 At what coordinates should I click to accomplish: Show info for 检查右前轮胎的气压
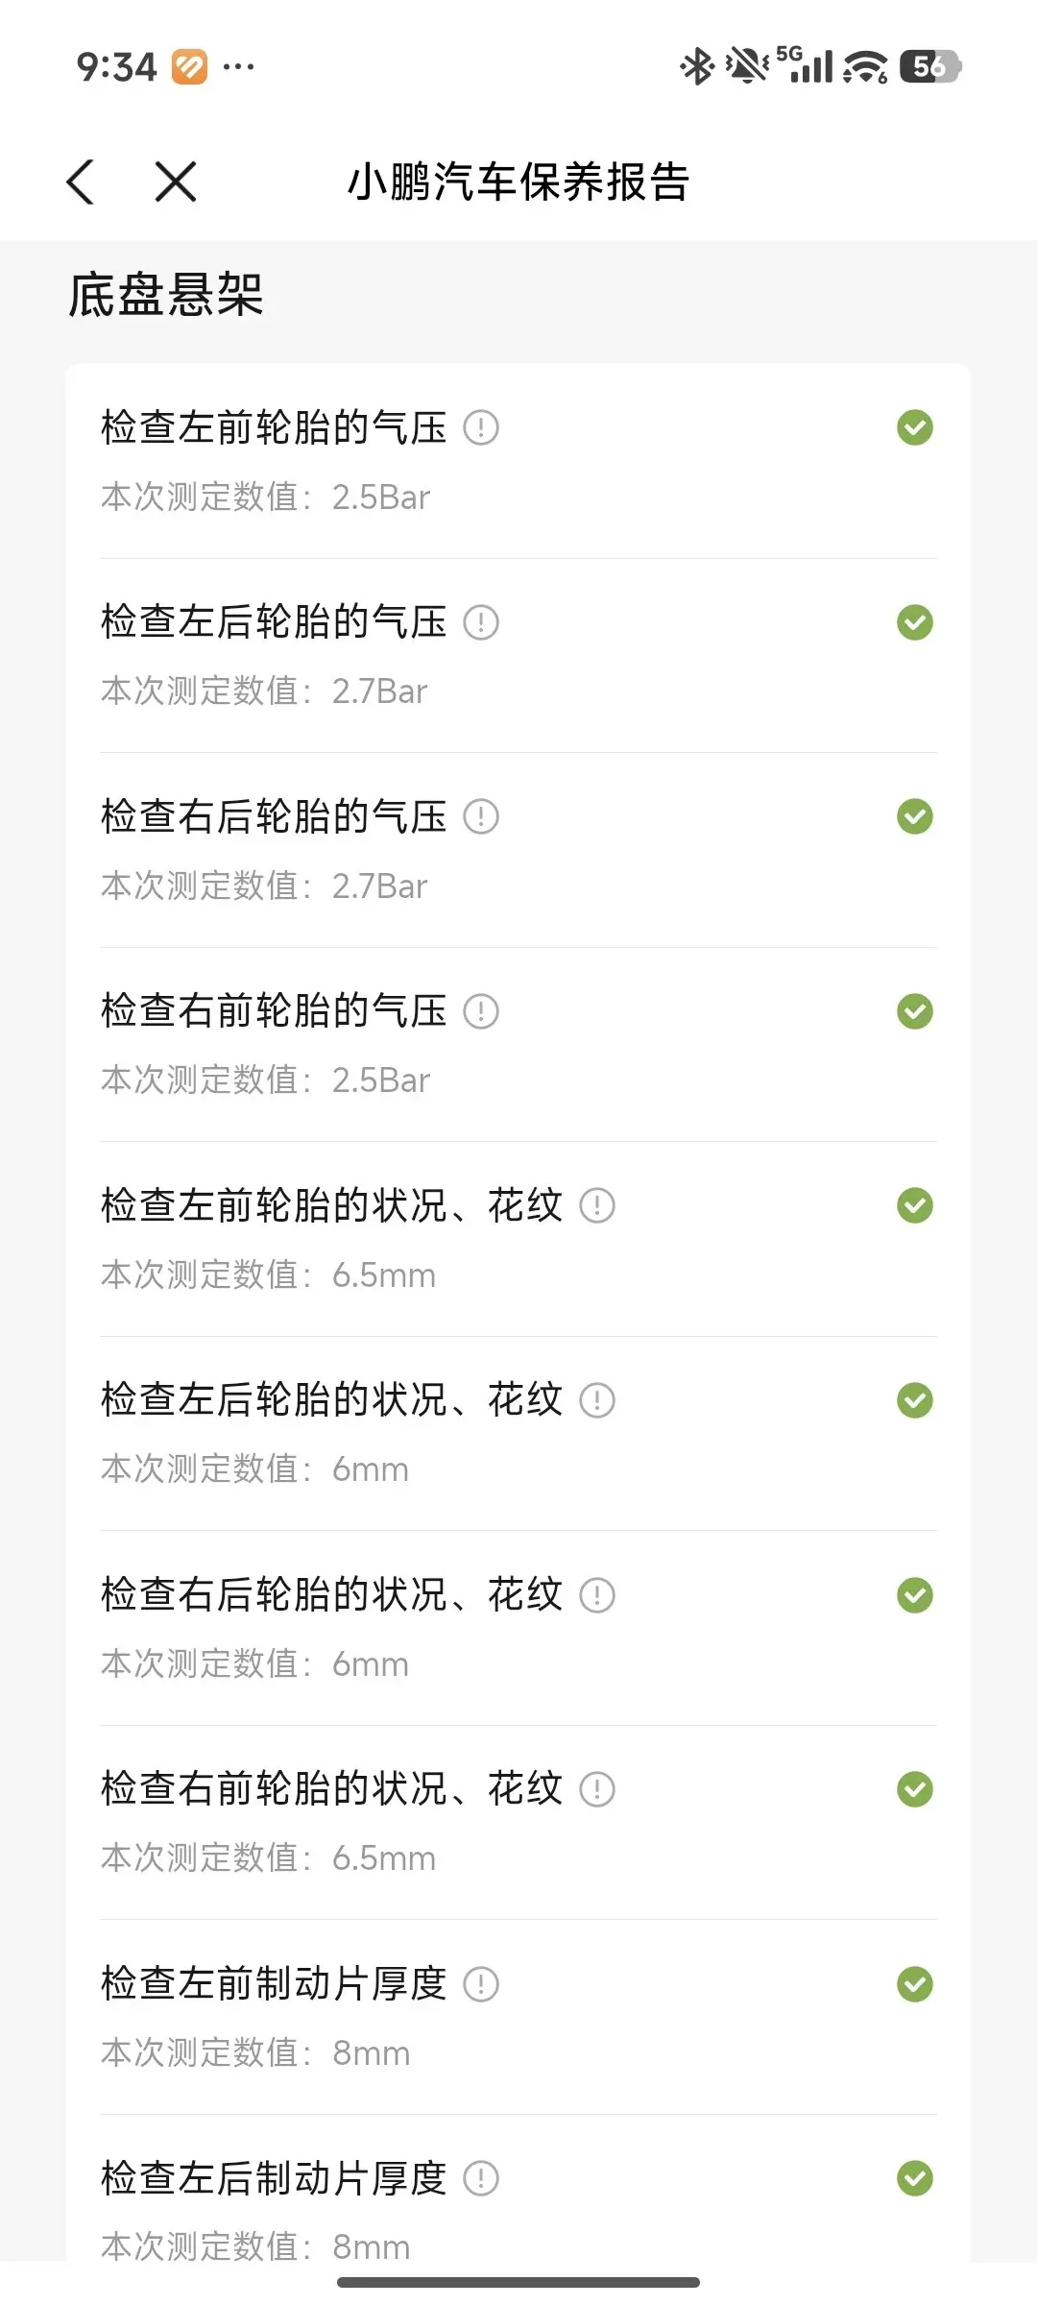click(481, 1011)
